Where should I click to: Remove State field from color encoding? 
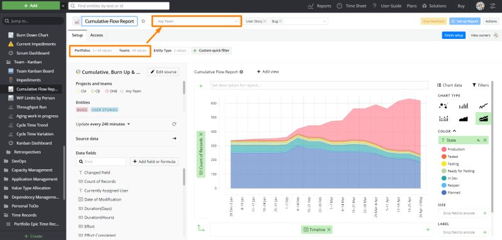484,140
